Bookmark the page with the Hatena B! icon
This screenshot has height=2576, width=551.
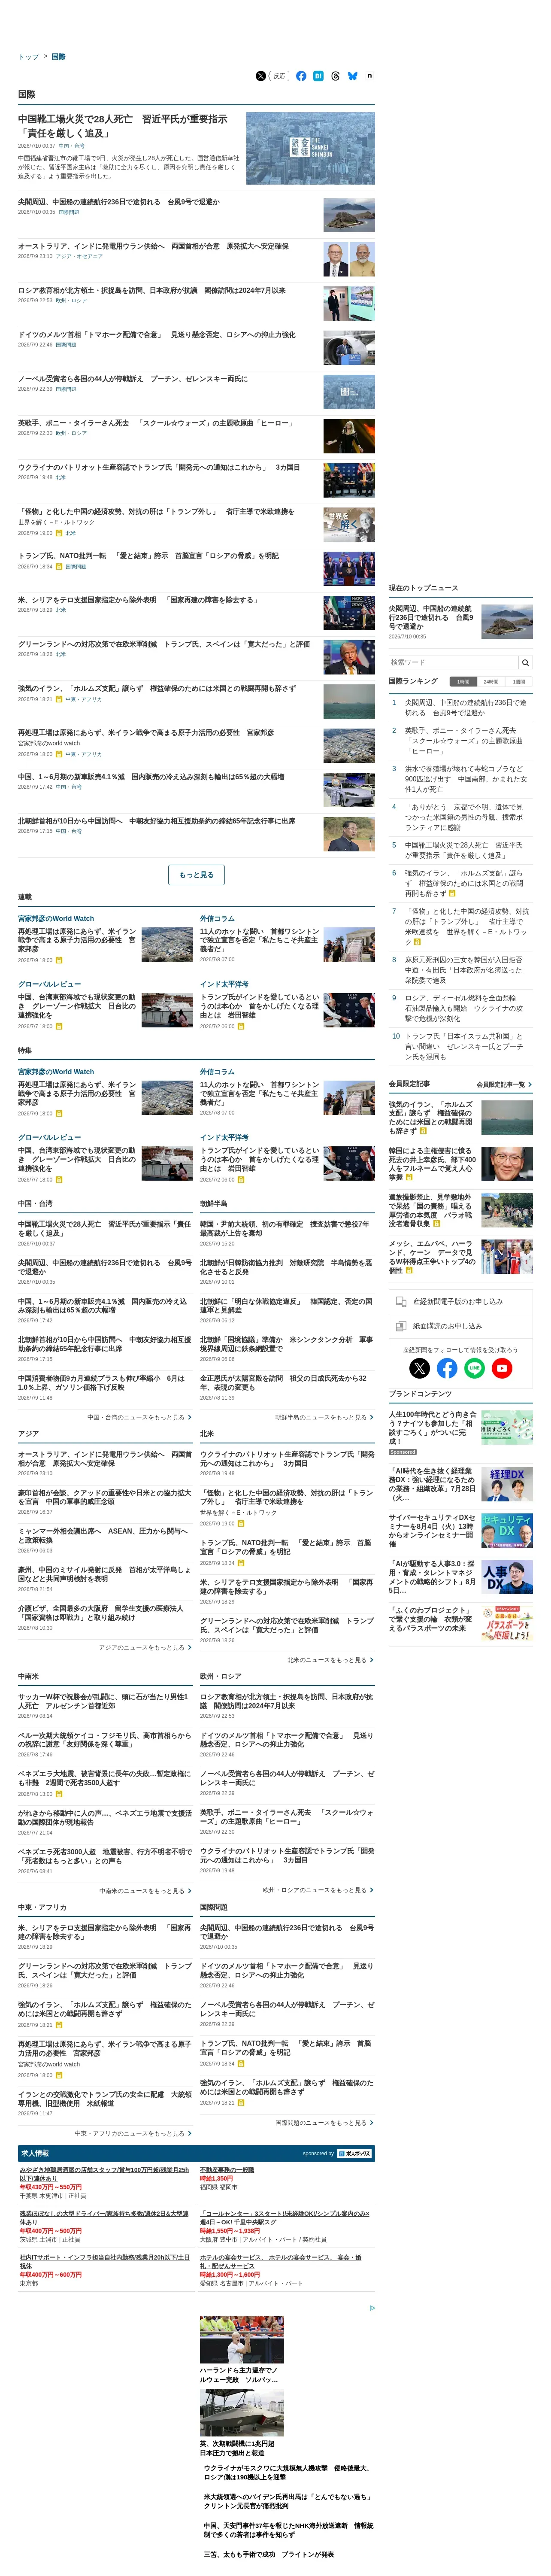click(x=318, y=76)
